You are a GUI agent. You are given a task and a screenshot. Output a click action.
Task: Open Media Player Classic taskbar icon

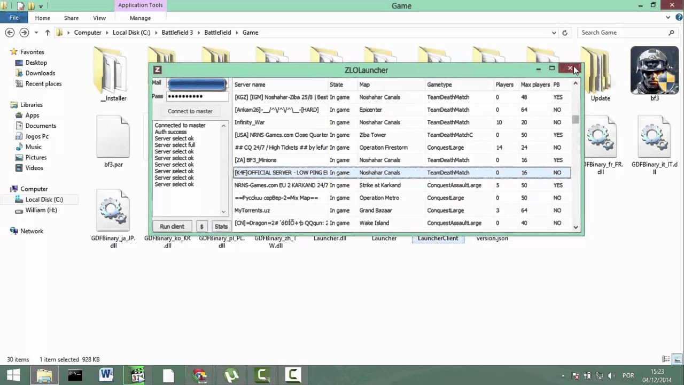(x=137, y=375)
